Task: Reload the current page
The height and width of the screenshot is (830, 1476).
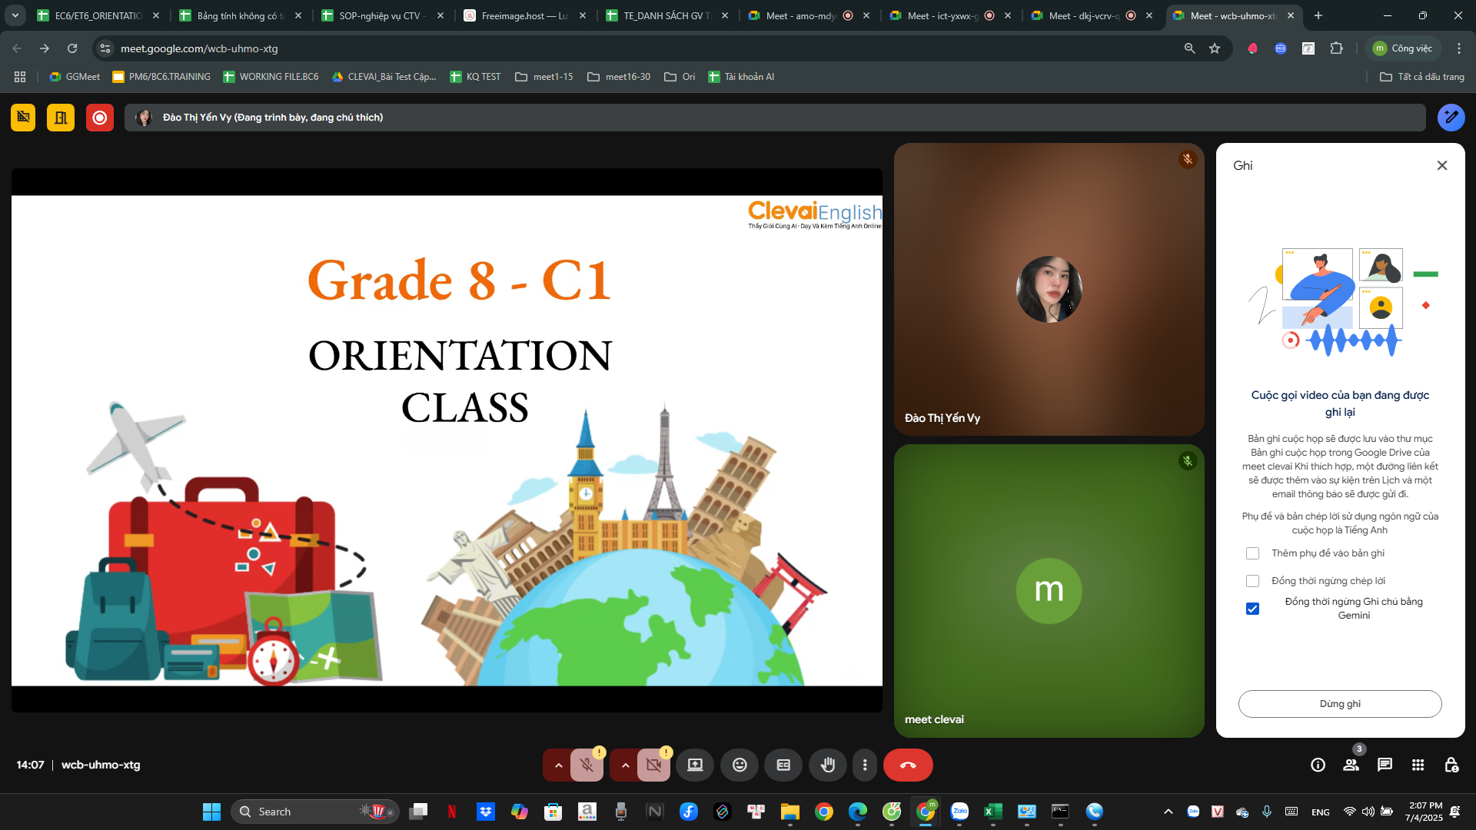Action: (72, 48)
